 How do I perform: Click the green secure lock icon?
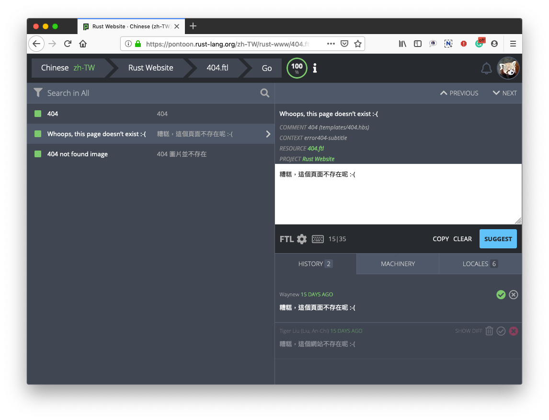click(x=138, y=44)
